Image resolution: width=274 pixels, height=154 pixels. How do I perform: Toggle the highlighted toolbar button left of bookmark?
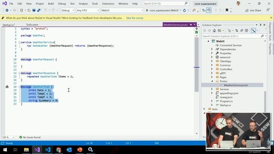coord(209,10)
